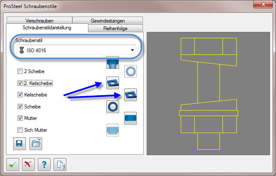This screenshot has width=276, height=176.
Task: Click the yellow bolt preview drawing
Action: click(x=208, y=94)
